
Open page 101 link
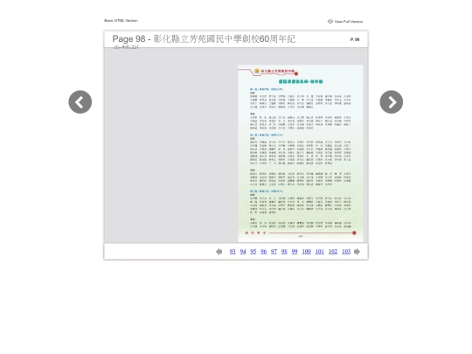point(320,252)
